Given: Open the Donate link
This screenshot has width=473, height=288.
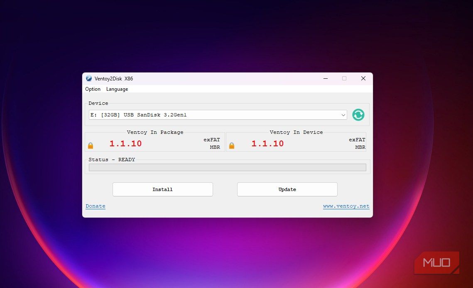Looking at the screenshot, I should (x=96, y=206).
